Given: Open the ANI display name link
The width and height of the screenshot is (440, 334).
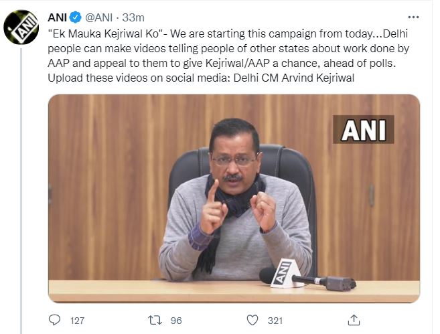Looking at the screenshot, I should click(x=57, y=16).
